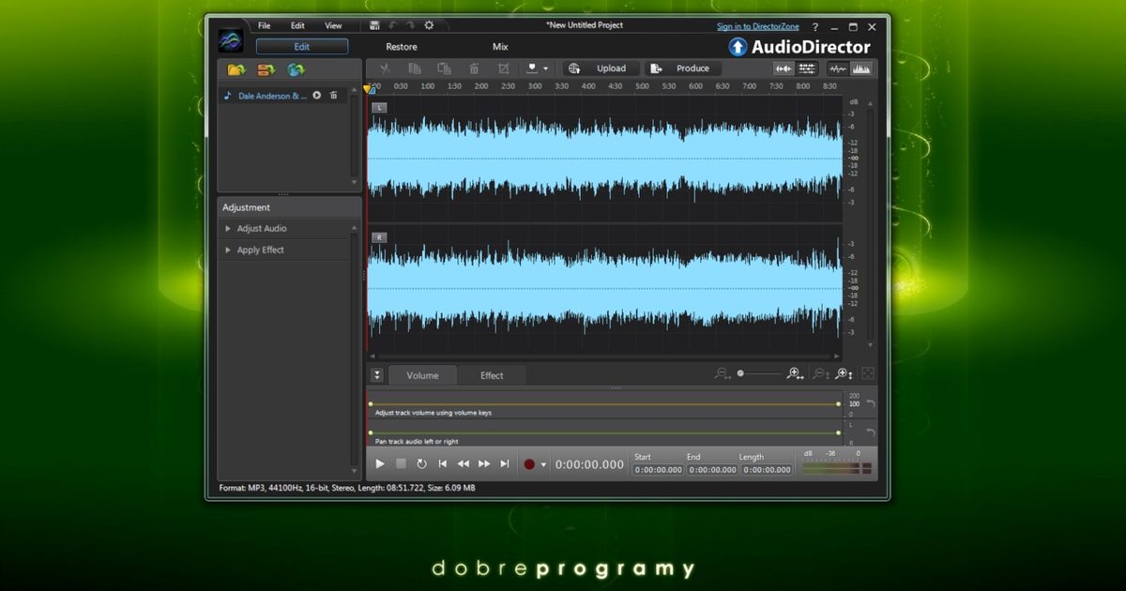Click the horizontal zoom in magnifier
The image size is (1126, 591).
(795, 373)
